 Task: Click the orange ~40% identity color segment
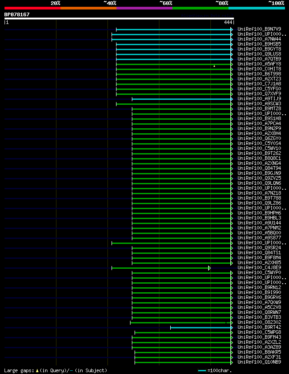tap(89, 8)
